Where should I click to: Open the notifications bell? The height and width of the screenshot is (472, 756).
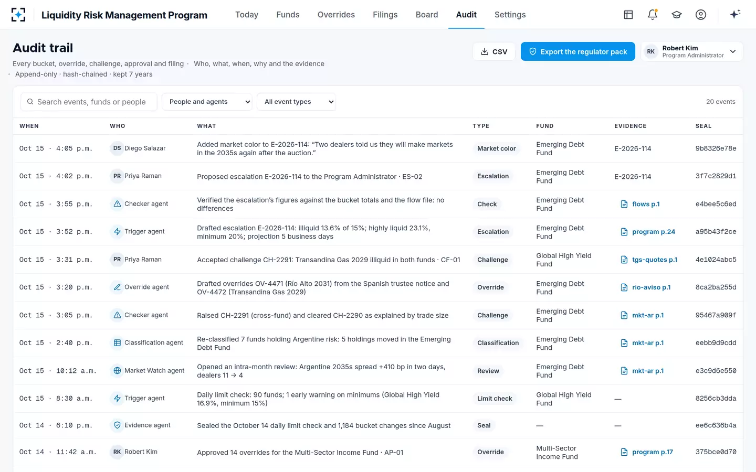coord(653,15)
